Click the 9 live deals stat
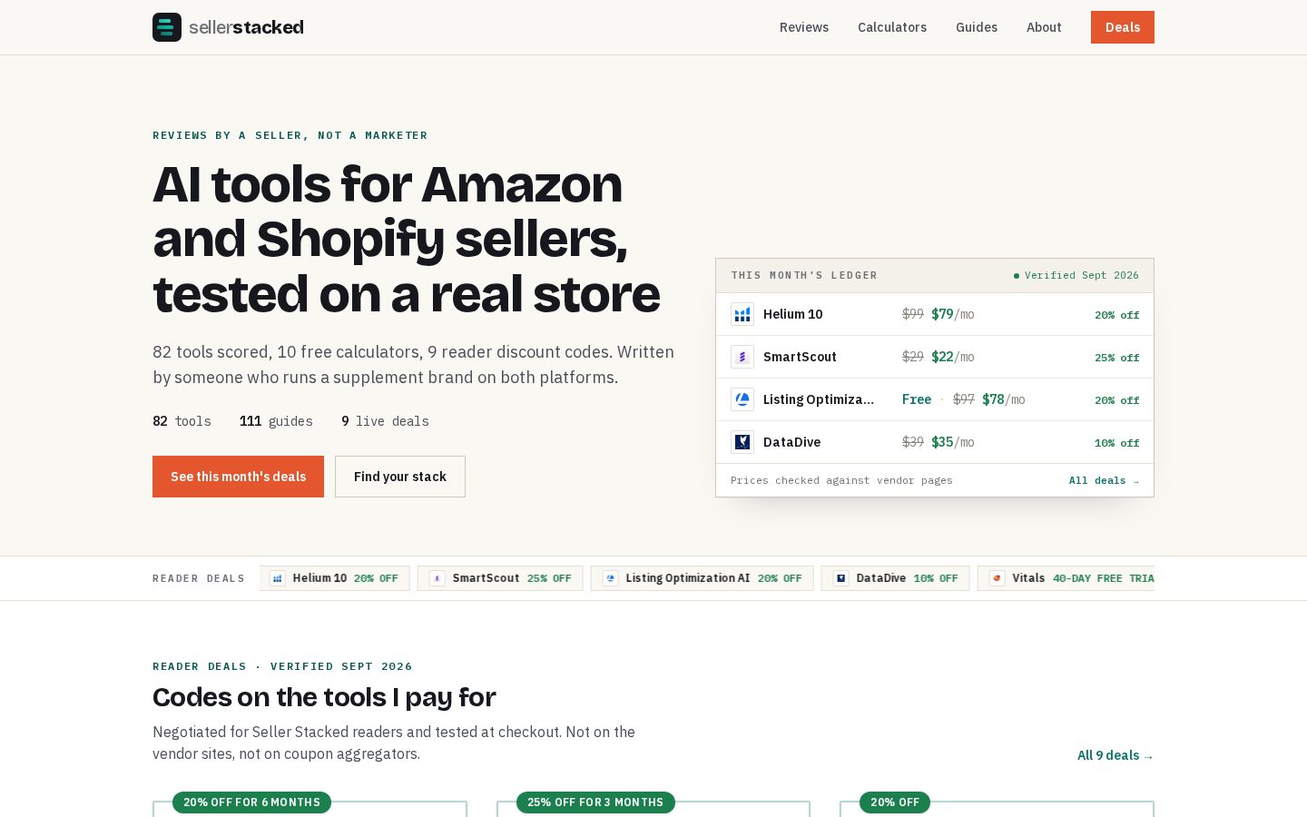 [x=385, y=421]
